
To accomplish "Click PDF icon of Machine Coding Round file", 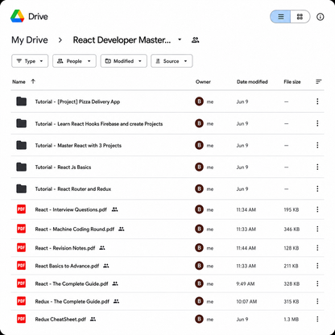I will click(21, 229).
